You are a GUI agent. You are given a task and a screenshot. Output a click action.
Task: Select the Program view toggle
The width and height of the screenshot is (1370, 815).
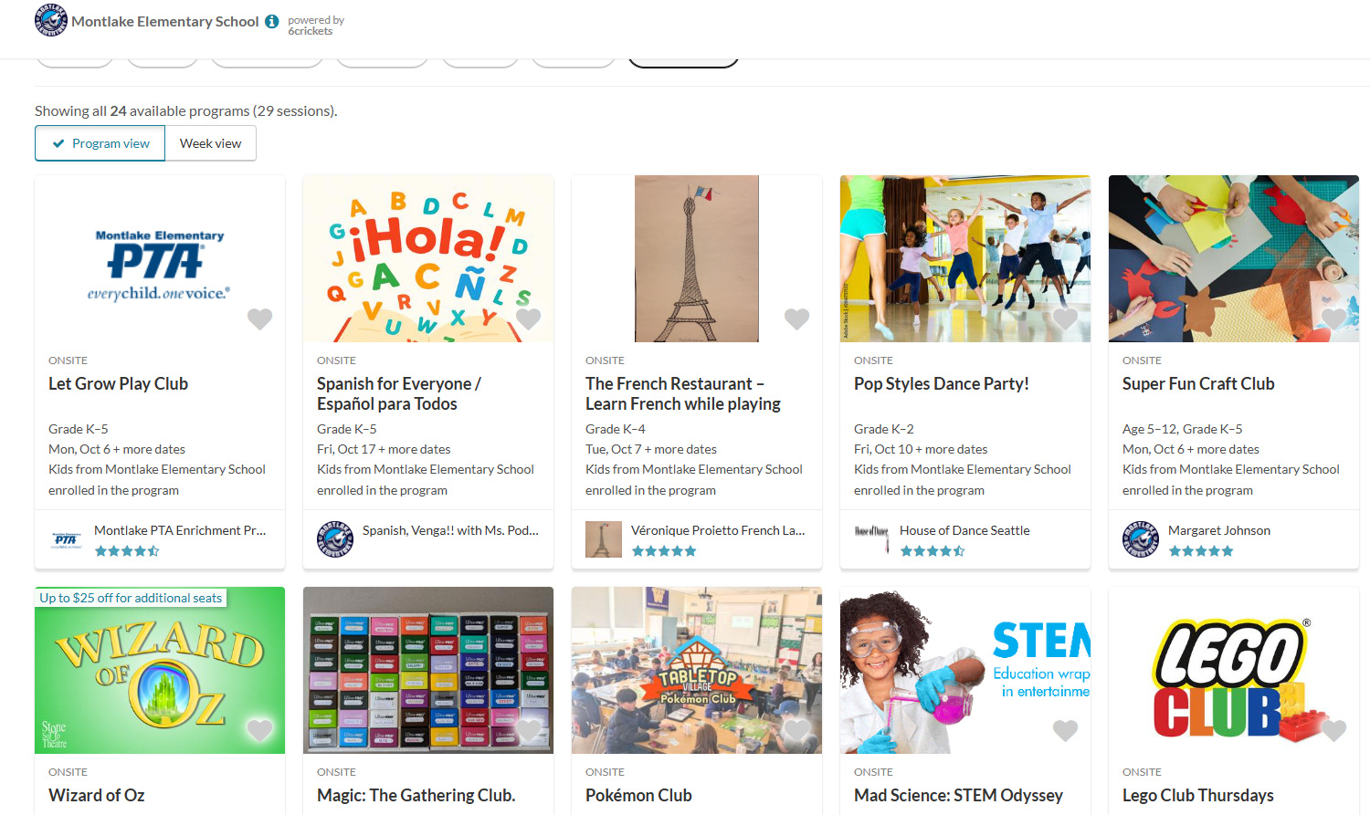click(100, 143)
